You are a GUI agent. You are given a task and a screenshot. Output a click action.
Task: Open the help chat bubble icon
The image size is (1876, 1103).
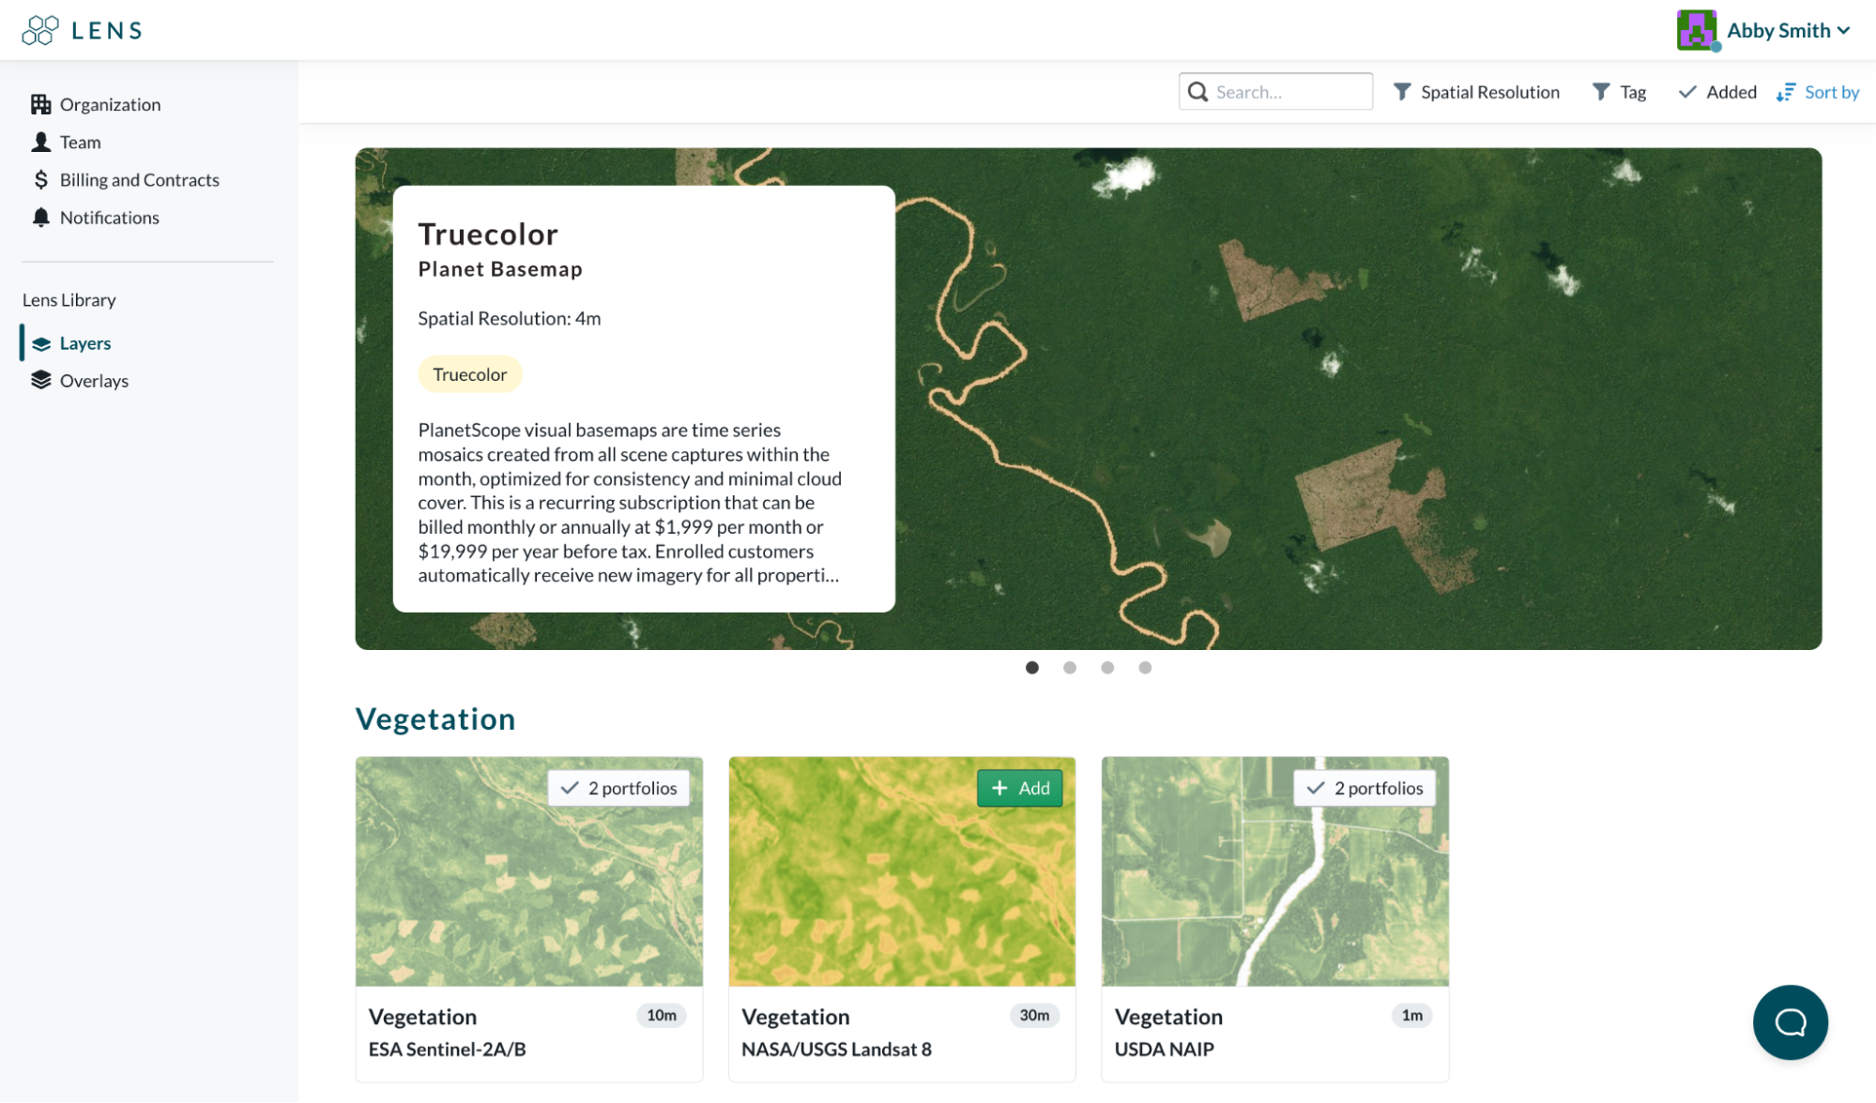coord(1789,1022)
